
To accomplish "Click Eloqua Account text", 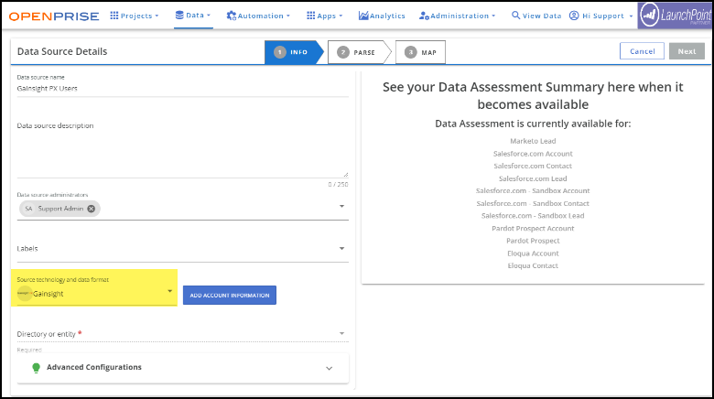I will [x=533, y=253].
